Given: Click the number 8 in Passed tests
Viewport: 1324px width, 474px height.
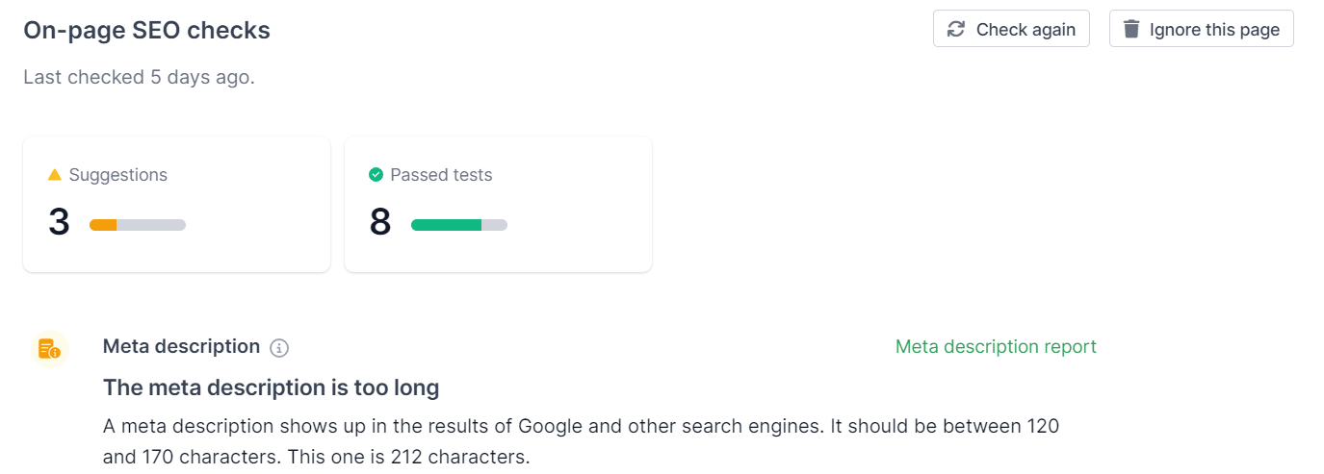Looking at the screenshot, I should (380, 222).
